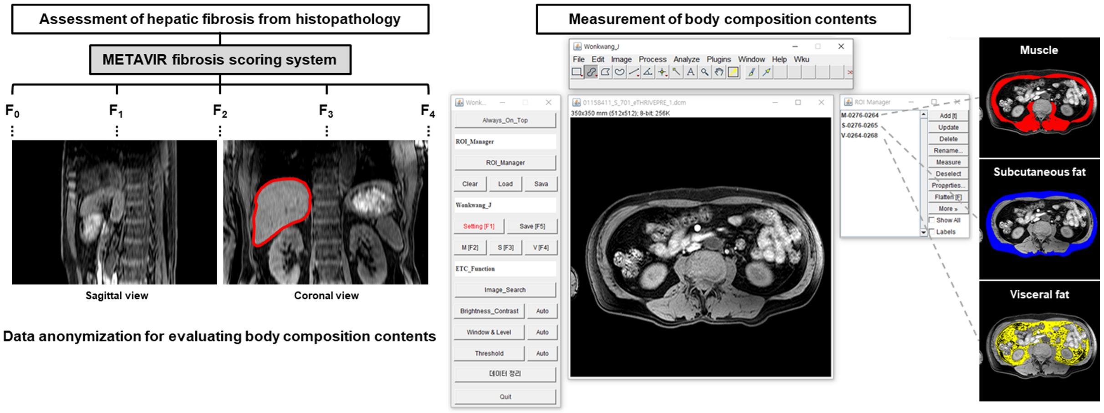Choose the Angle measurement tool
The image size is (1104, 413).
[648, 72]
